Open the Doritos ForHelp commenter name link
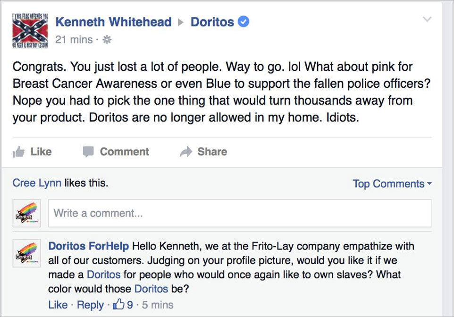The height and width of the screenshot is (317, 454). 89,246
